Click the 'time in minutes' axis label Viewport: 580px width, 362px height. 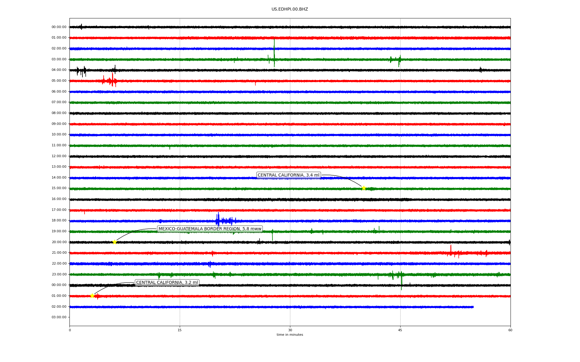[x=289, y=335]
